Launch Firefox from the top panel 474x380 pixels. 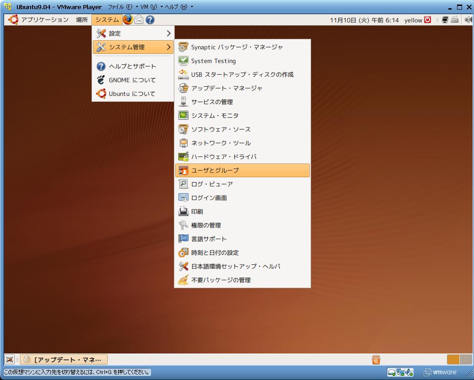click(128, 20)
